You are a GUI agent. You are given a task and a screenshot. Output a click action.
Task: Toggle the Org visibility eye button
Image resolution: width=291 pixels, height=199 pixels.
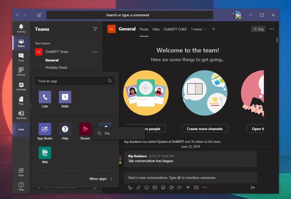258,29
